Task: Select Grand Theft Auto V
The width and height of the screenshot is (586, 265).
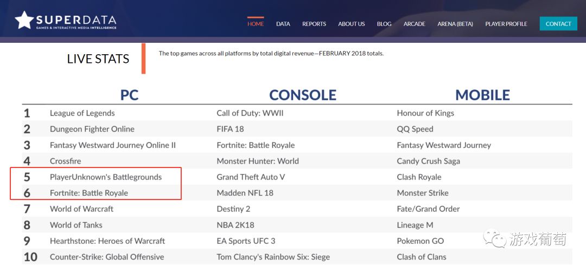Action: pyautogui.click(x=251, y=177)
